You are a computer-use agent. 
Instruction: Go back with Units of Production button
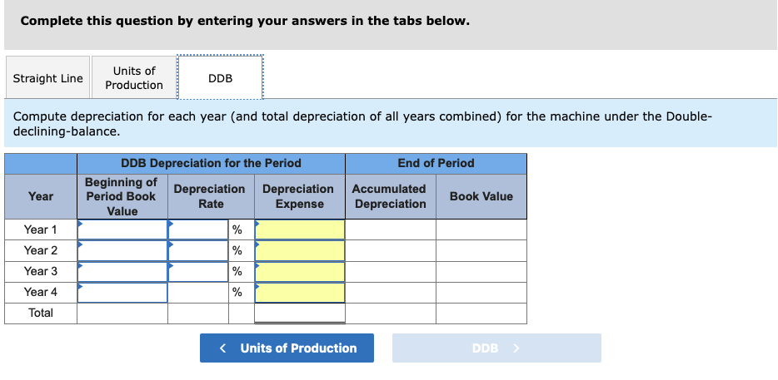click(x=287, y=348)
